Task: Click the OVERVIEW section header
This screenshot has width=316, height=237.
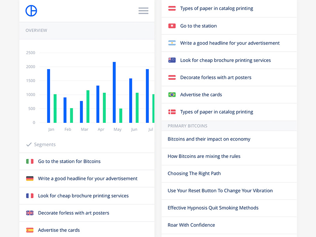Action: pos(32,30)
